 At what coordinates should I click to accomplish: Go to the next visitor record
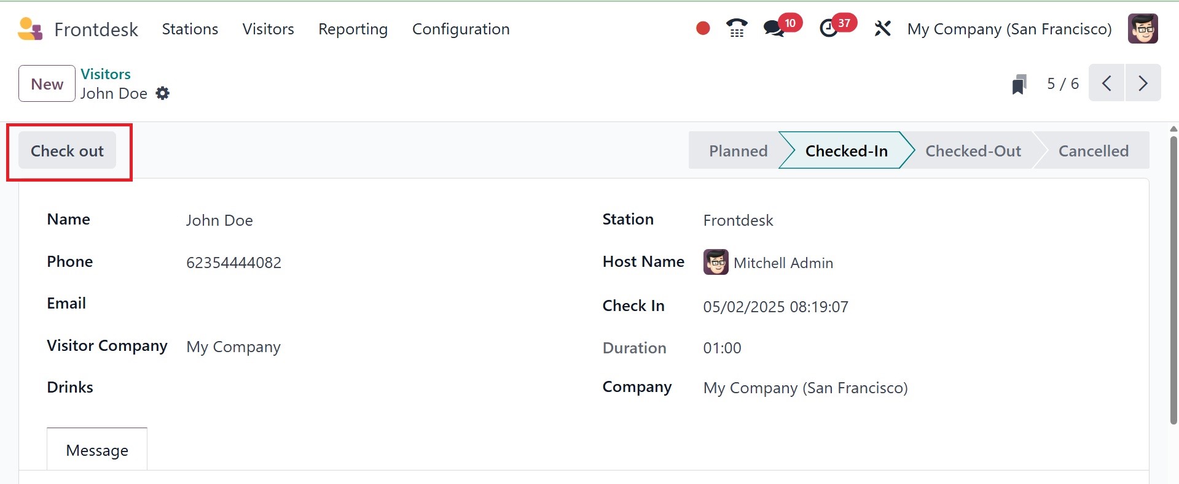point(1143,83)
